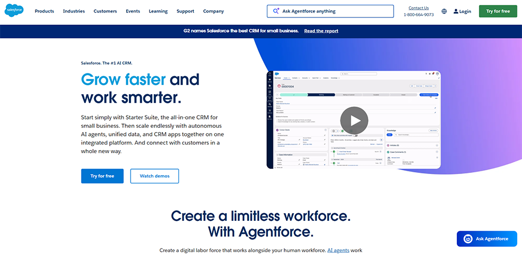This screenshot has height=254, width=522.
Task: Follow the Contact Us link
Action: pos(419,8)
